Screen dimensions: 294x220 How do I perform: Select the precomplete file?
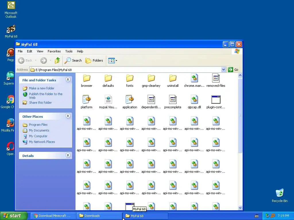pyautogui.click(x=173, y=102)
